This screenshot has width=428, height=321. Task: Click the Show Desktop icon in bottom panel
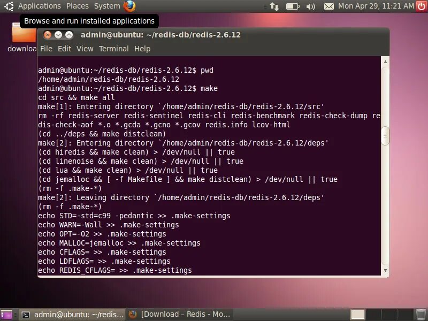6,315
